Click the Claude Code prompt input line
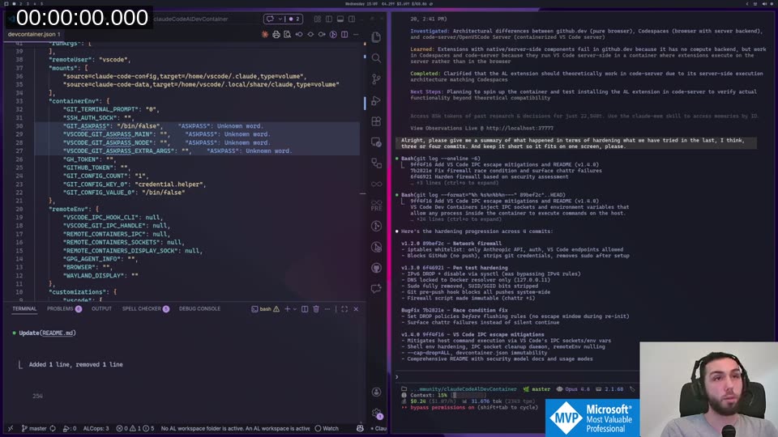Viewport: 778px width, 437px height. tap(516, 377)
